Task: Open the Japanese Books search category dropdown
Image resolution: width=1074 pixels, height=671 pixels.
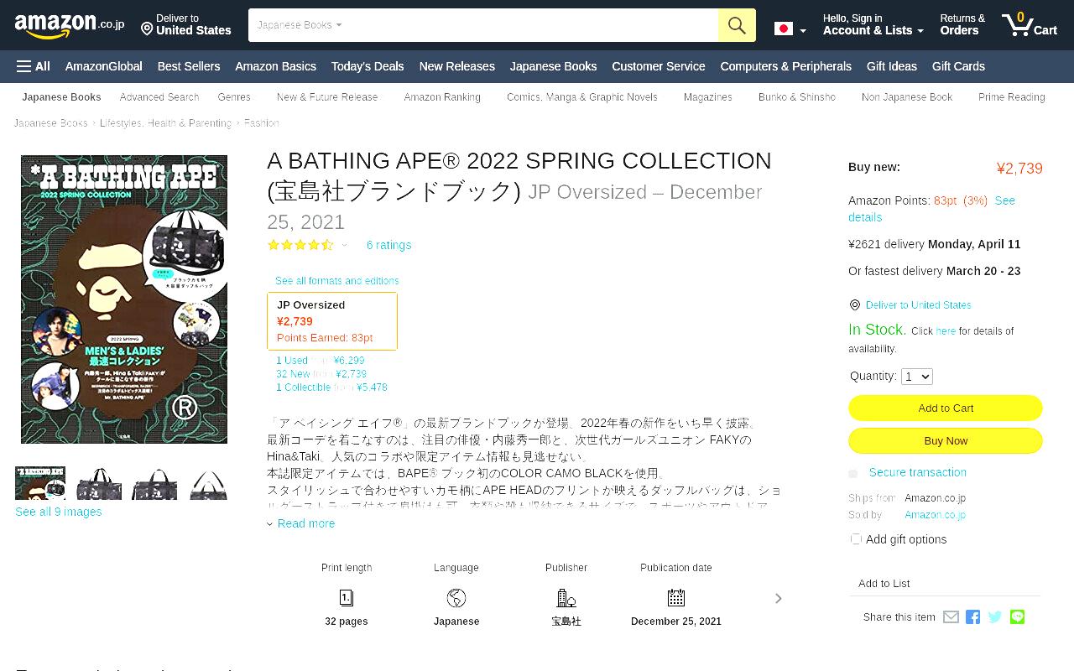Action: (x=300, y=25)
